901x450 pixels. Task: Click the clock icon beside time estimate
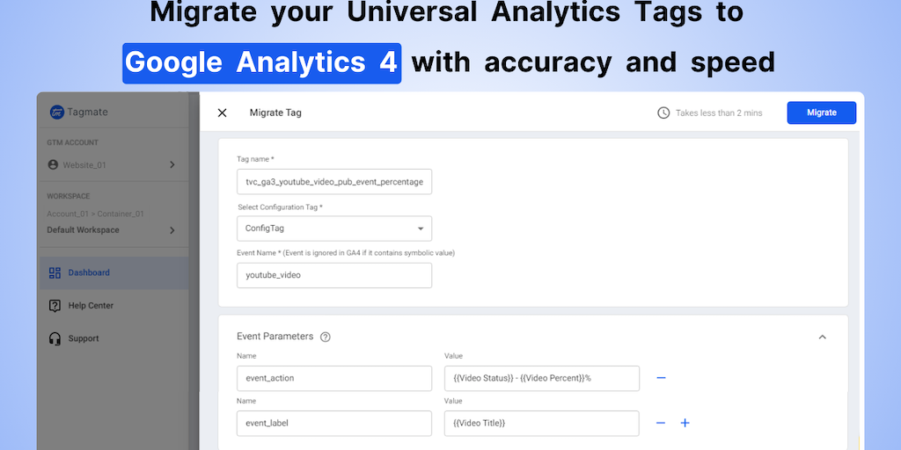[x=663, y=112]
